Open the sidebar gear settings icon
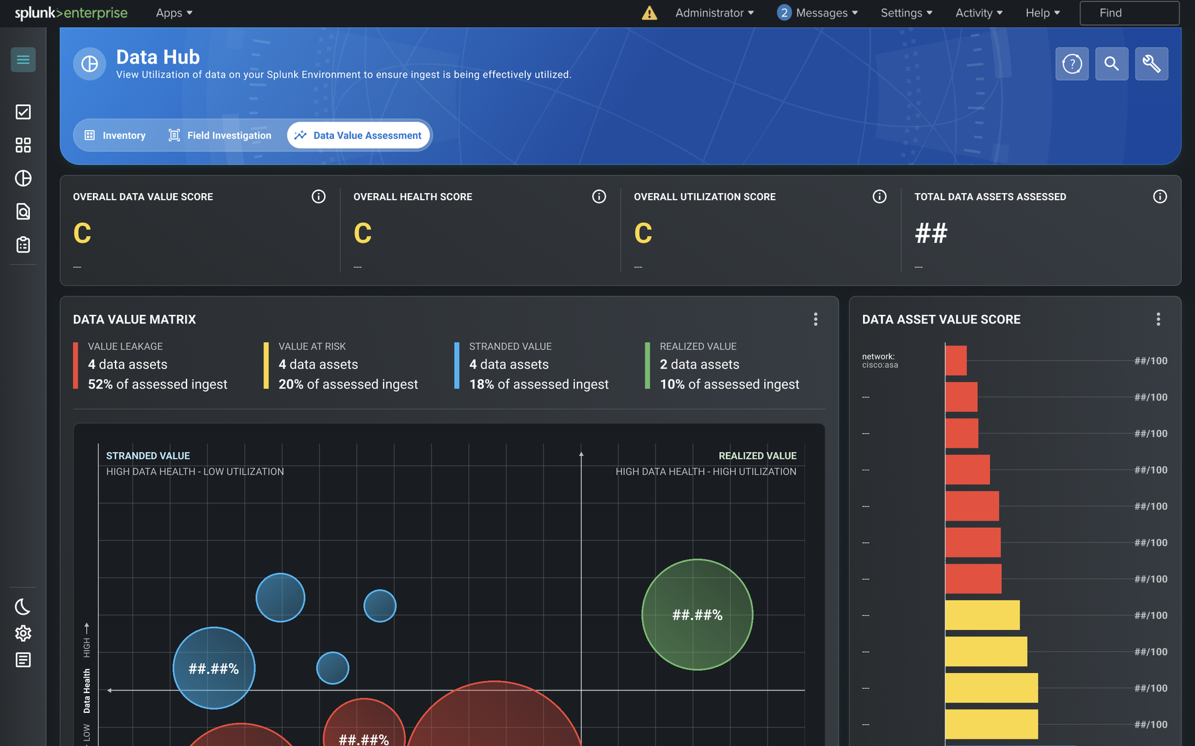Screen dimensions: 1195x746 click(23, 633)
